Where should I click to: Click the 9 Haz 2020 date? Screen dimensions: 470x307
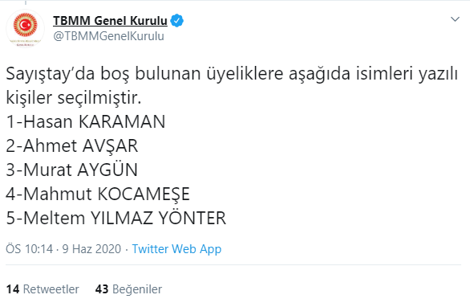pos(91,249)
